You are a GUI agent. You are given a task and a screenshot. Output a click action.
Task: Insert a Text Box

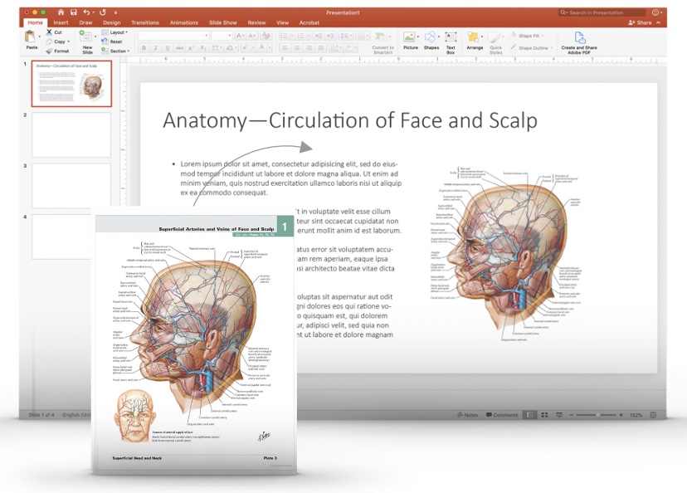point(451,42)
